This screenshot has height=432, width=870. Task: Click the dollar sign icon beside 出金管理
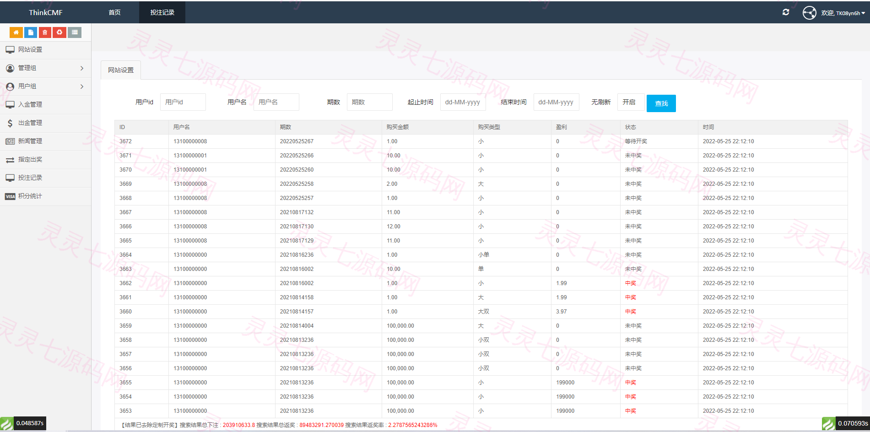click(10, 123)
